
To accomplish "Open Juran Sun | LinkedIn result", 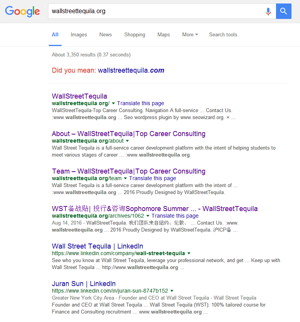I will point(84,284).
